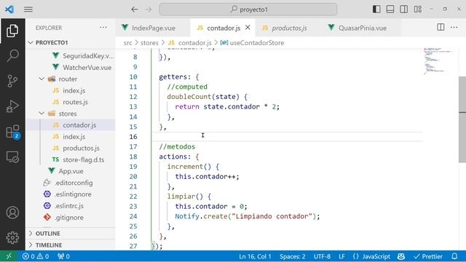The height and width of the screenshot is (262, 466).
Task: Open the Source Control view
Action: [x=12, y=81]
